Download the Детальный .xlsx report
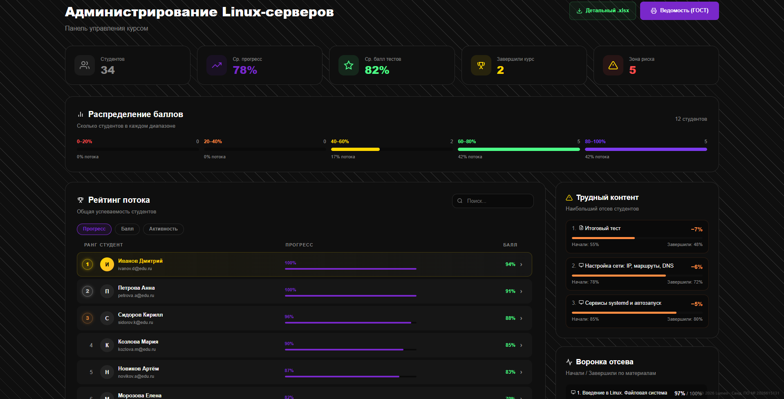The height and width of the screenshot is (399, 784). point(603,11)
